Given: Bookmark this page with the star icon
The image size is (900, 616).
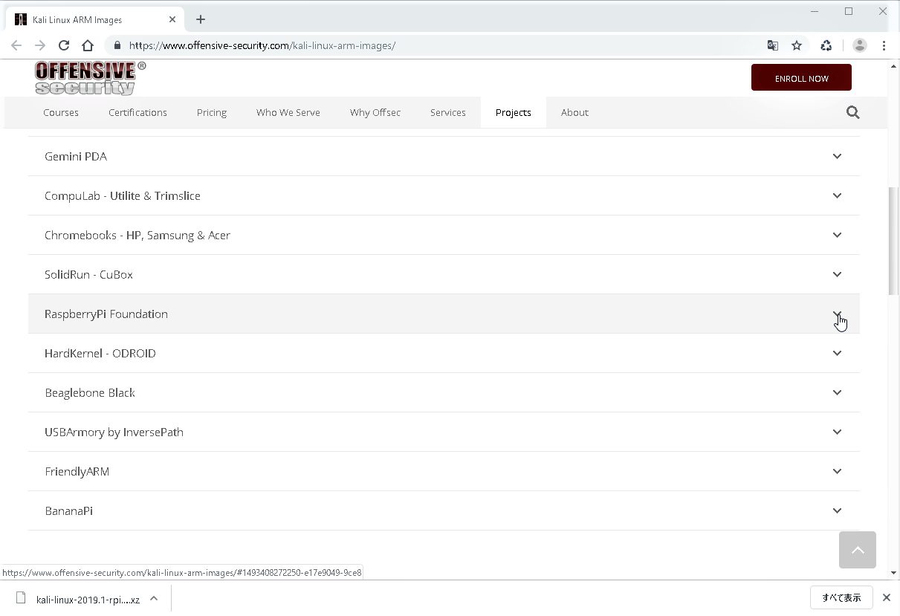Looking at the screenshot, I should tap(797, 45).
